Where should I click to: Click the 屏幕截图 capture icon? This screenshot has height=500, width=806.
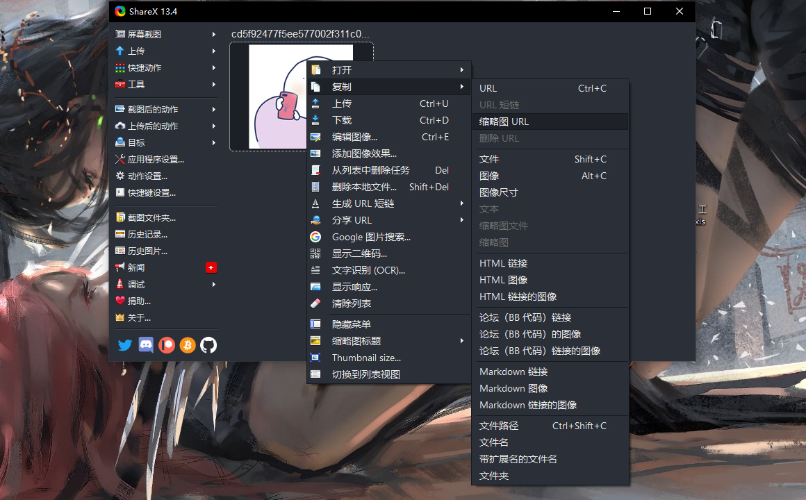(x=120, y=34)
